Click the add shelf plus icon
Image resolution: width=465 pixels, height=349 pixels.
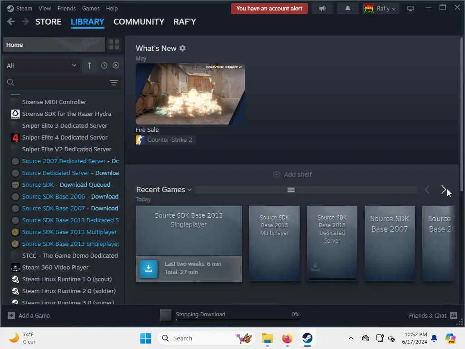pyautogui.click(x=277, y=174)
